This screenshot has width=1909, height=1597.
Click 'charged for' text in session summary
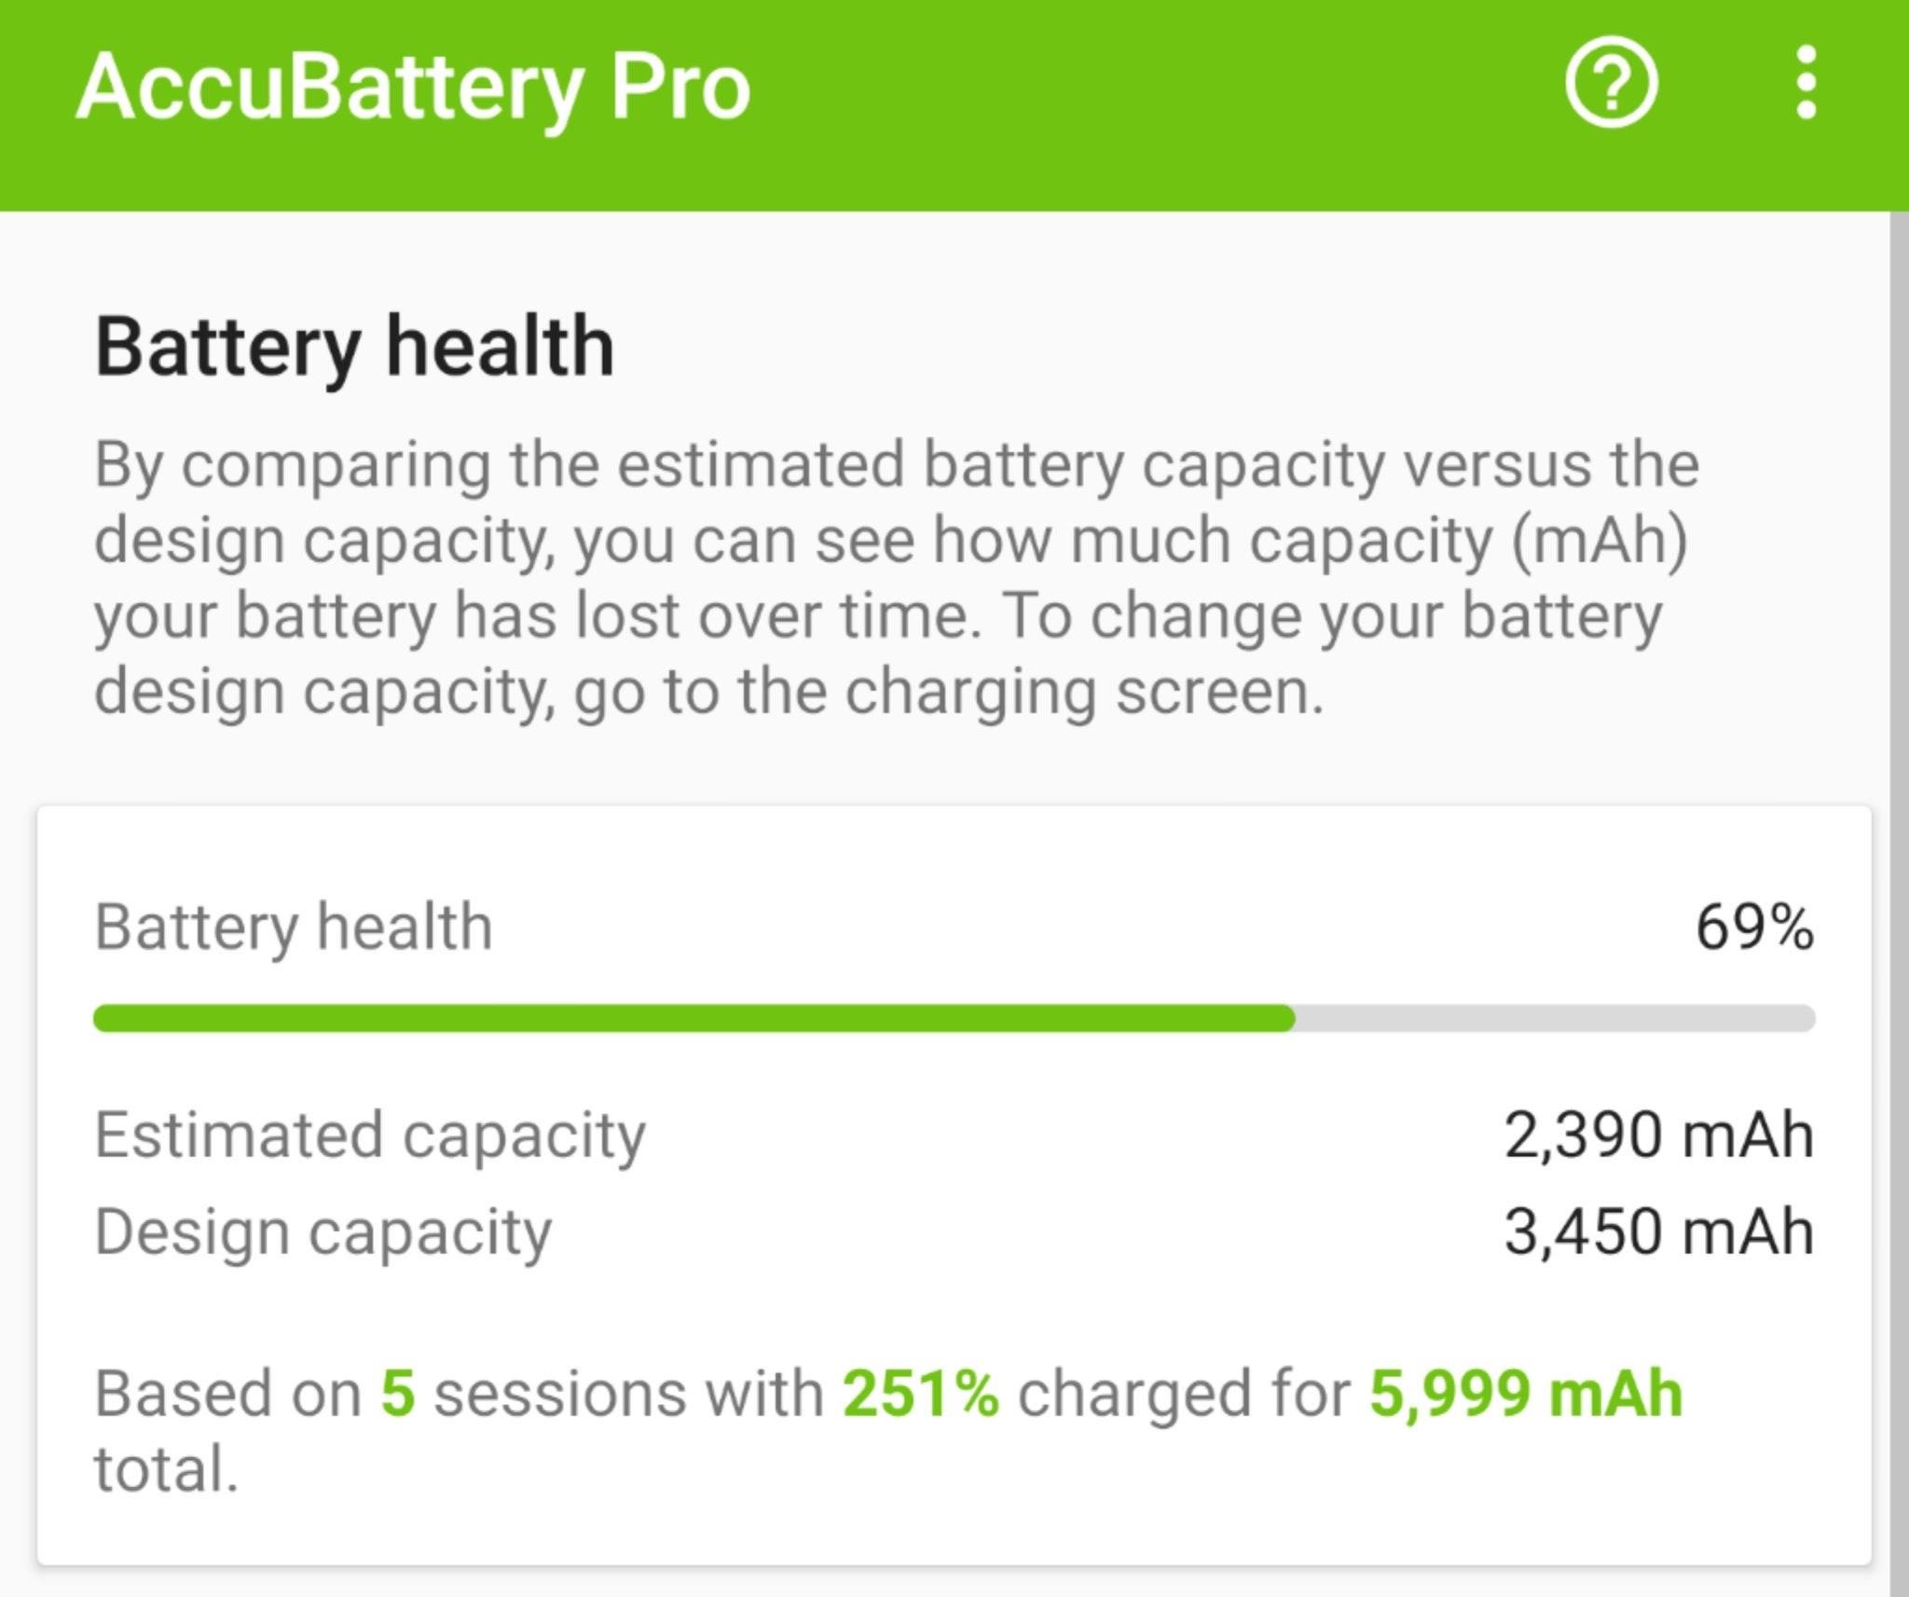(x=1184, y=1394)
